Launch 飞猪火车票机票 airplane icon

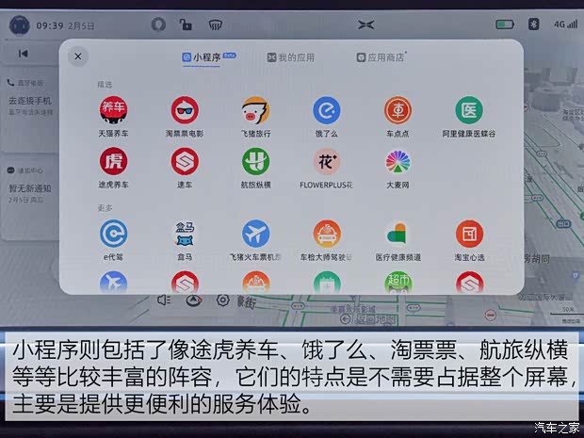[255, 234]
